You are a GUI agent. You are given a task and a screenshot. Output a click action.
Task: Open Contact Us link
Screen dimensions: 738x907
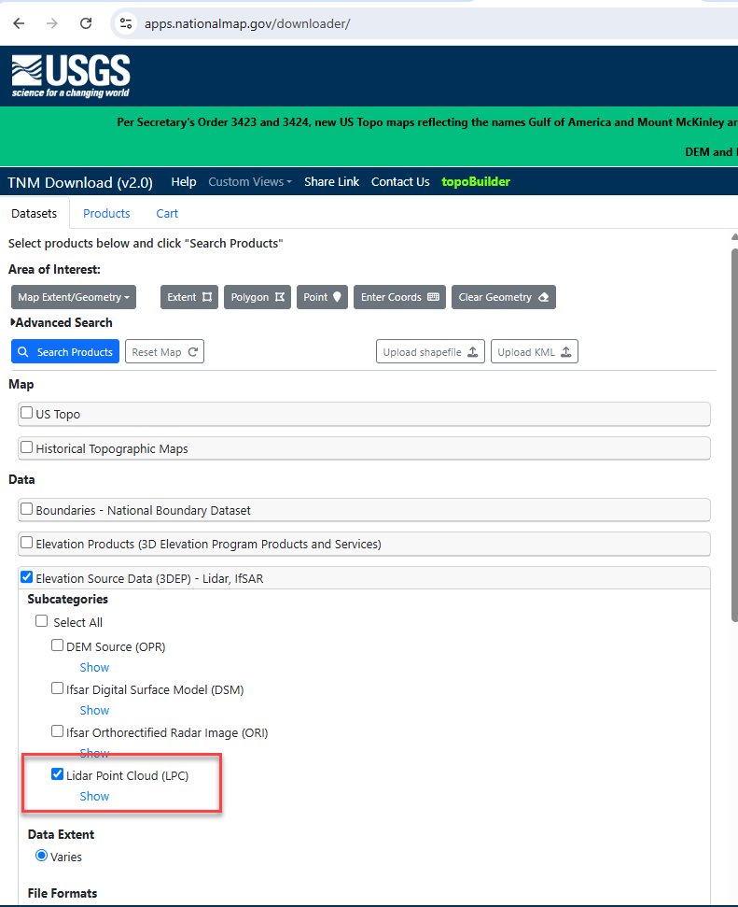[x=400, y=181]
